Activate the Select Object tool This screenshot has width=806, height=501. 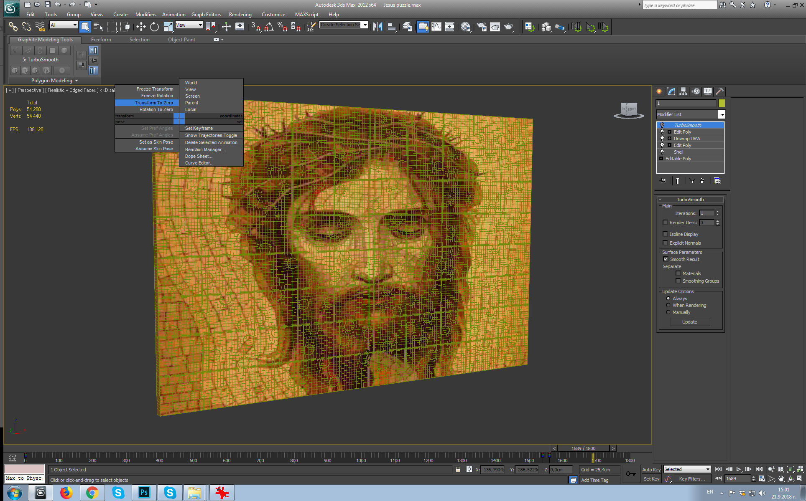pyautogui.click(x=85, y=27)
